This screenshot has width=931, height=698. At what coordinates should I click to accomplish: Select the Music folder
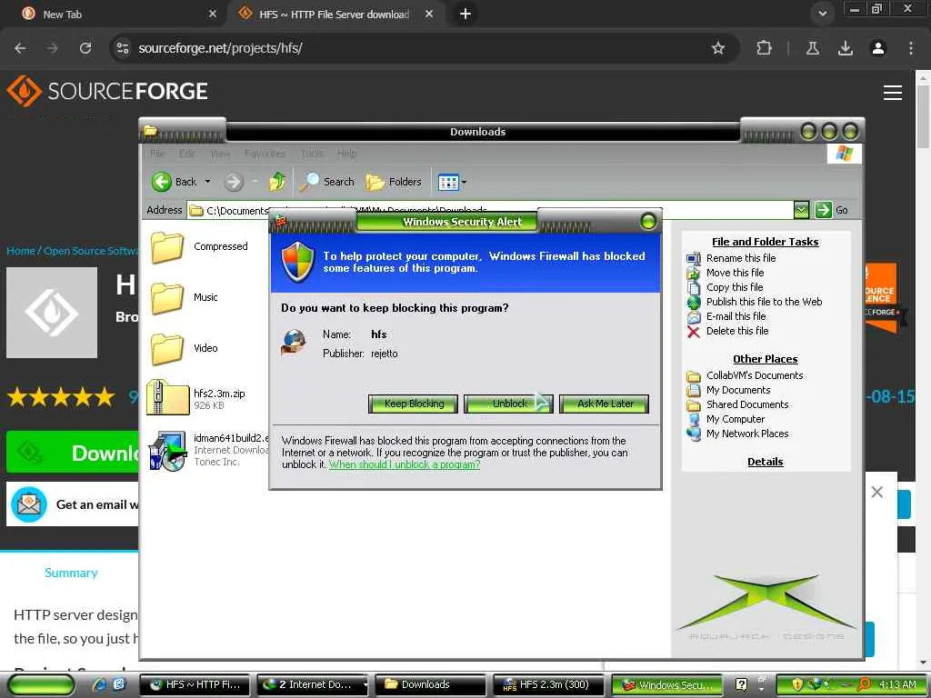click(184, 297)
